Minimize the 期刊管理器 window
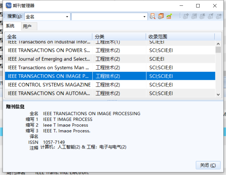Viewport: 226px width, 175px height. (x=181, y=6)
